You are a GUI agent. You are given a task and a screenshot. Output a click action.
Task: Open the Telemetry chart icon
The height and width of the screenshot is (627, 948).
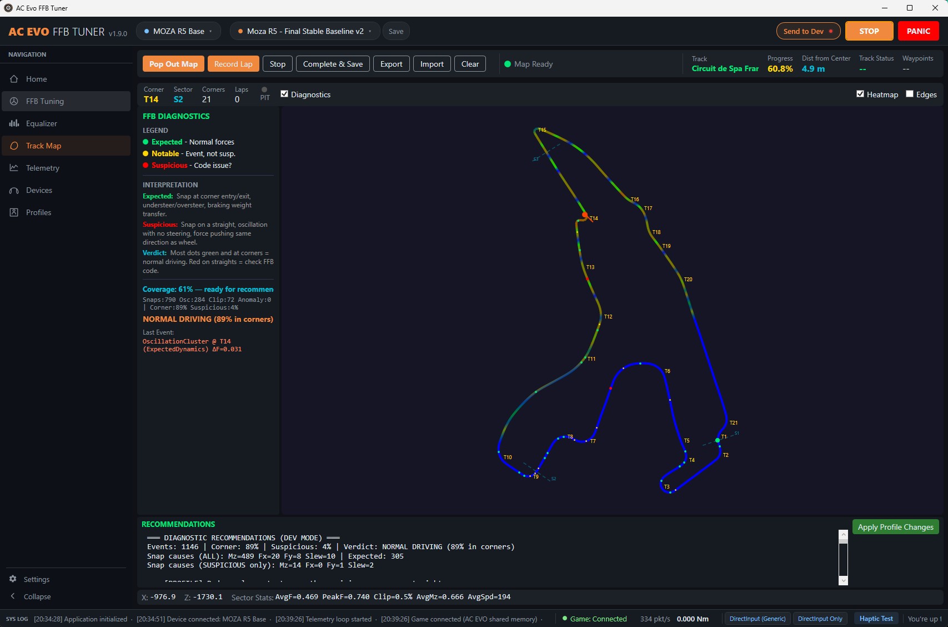[14, 168]
